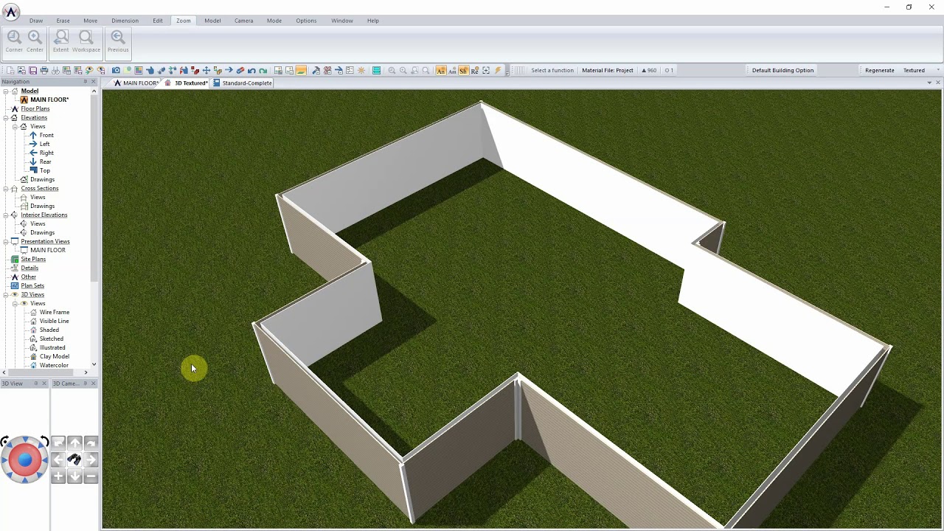Open the Plan Sets navigation link
The image size is (944, 531).
tap(32, 285)
